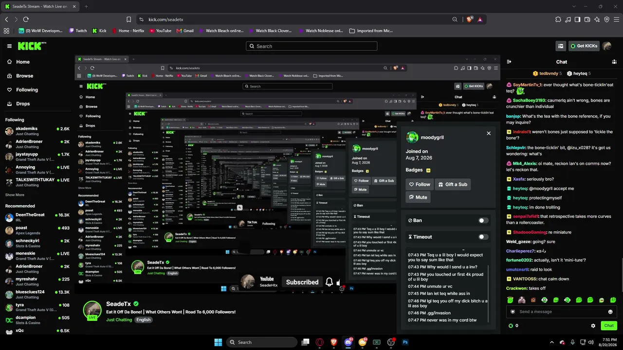Image resolution: width=623 pixels, height=350 pixels.
Task: Insert the cat emote in chat
Action: click(x=522, y=300)
